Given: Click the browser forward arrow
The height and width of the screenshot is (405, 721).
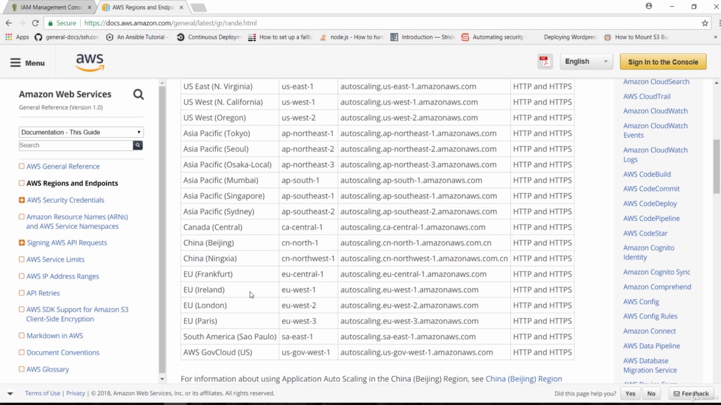Looking at the screenshot, I should point(22,23).
